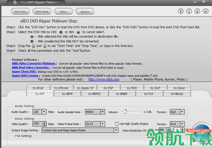212x148 pixels.
Task: Visit the http://www.alldj.com link
Action: 104,80
